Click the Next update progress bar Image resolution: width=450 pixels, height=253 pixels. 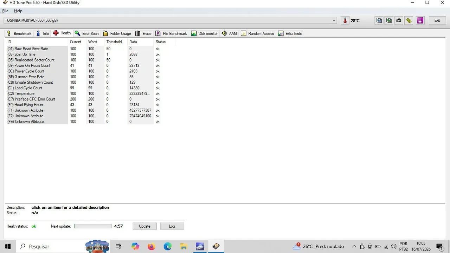pos(93,226)
